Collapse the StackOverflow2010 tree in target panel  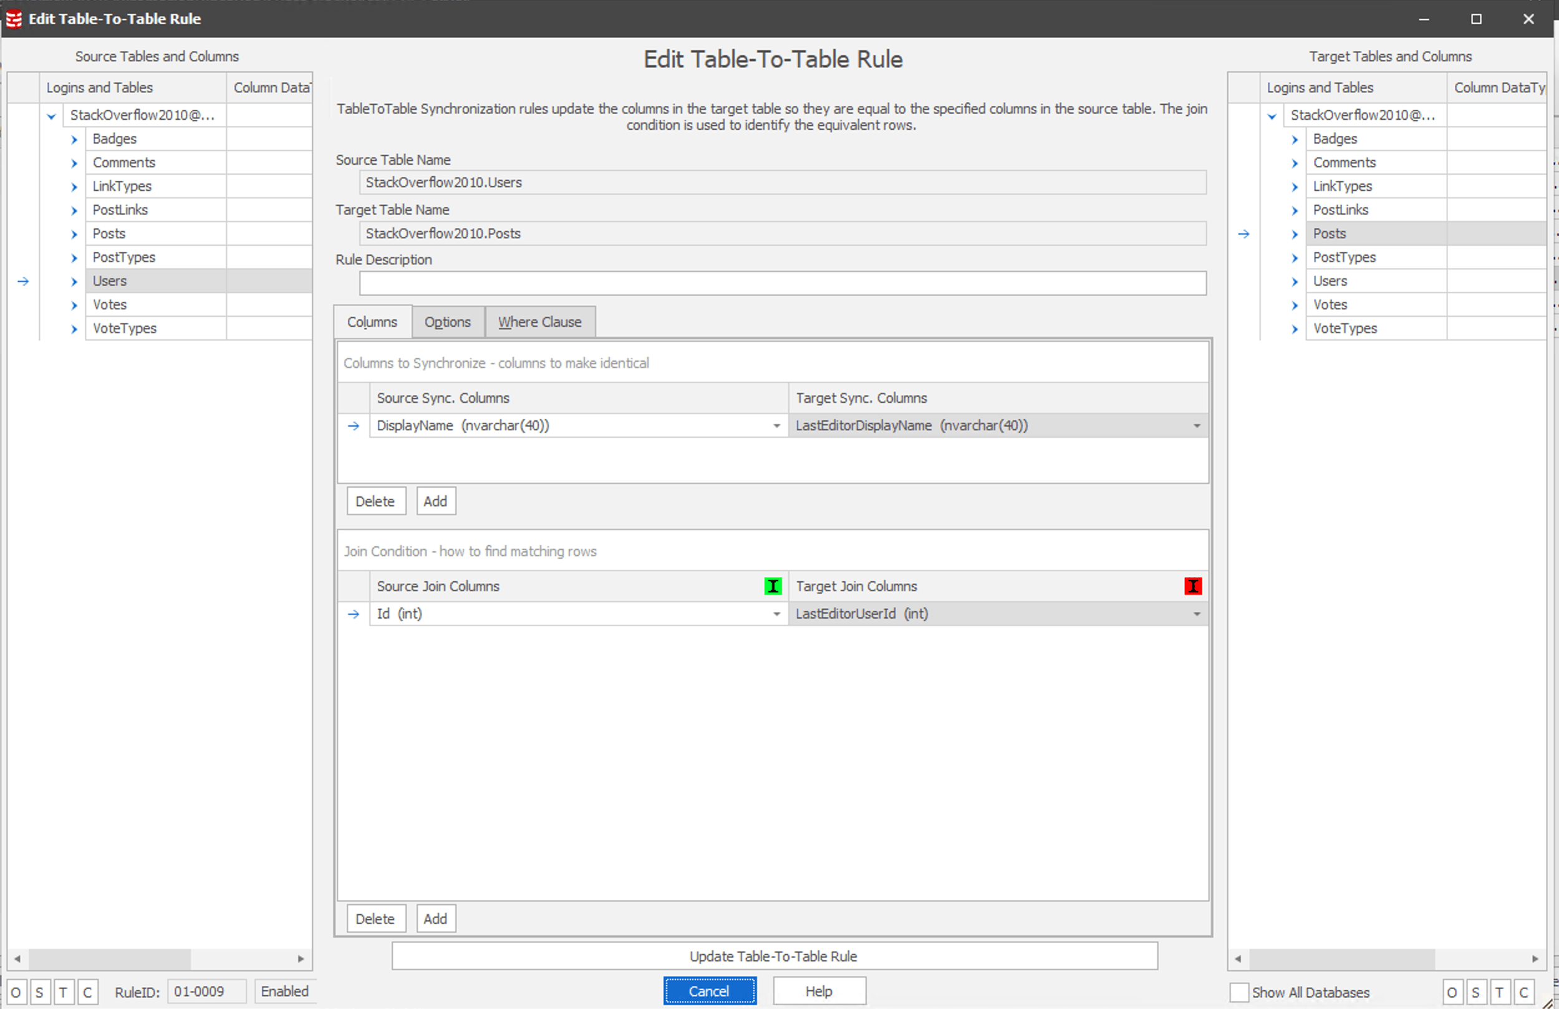[1272, 115]
